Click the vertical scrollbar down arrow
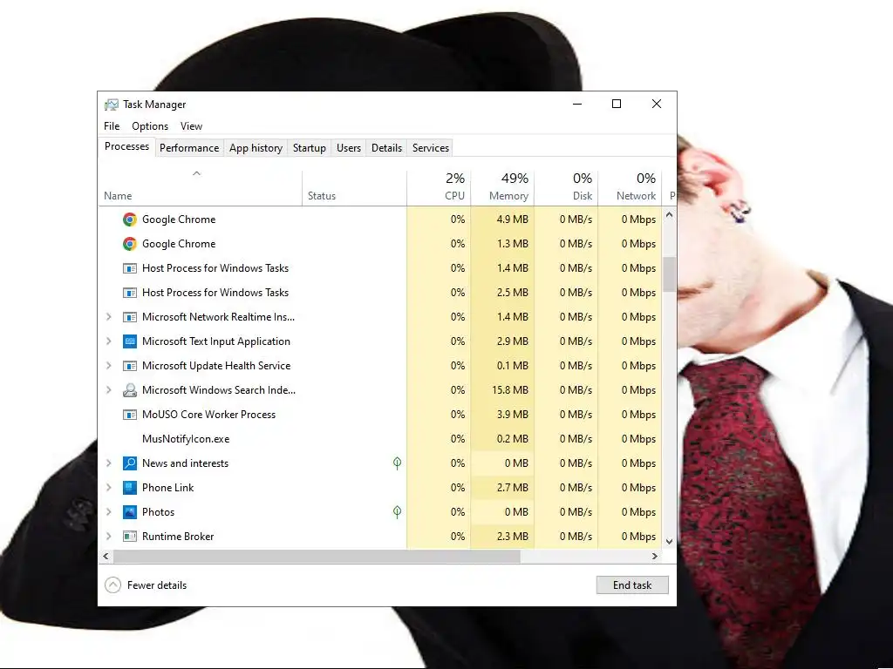This screenshot has width=893, height=669. click(669, 542)
